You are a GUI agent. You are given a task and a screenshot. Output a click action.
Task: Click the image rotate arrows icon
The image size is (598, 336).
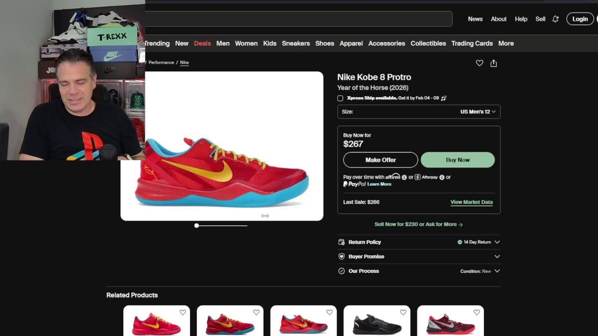click(x=265, y=216)
